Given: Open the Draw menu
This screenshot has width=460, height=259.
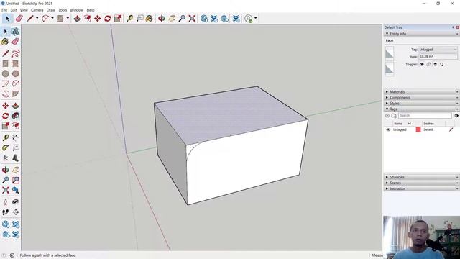Looking at the screenshot, I should pyautogui.click(x=51, y=10).
